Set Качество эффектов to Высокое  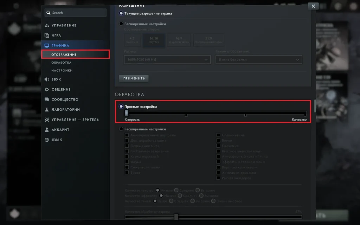pos(201,195)
